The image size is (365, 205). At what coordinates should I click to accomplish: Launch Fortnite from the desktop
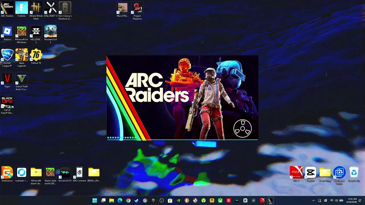[22, 9]
